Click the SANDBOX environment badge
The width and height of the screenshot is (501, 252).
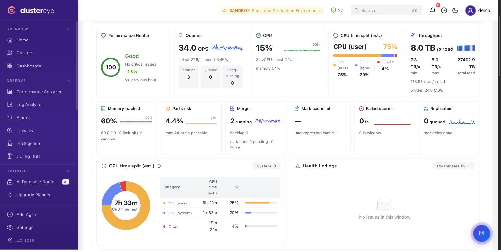(271, 10)
